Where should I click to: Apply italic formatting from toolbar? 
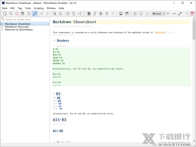[x=95, y=14]
